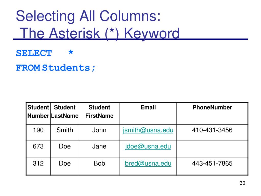Select phone number 443-451-7865 cell
This screenshot has width=261, height=196.
click(212, 166)
